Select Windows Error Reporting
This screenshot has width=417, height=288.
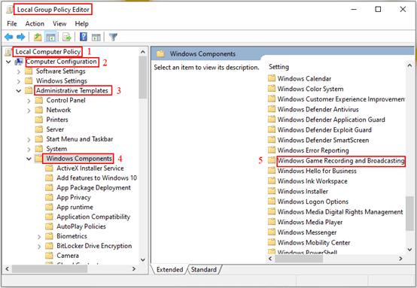(313, 150)
